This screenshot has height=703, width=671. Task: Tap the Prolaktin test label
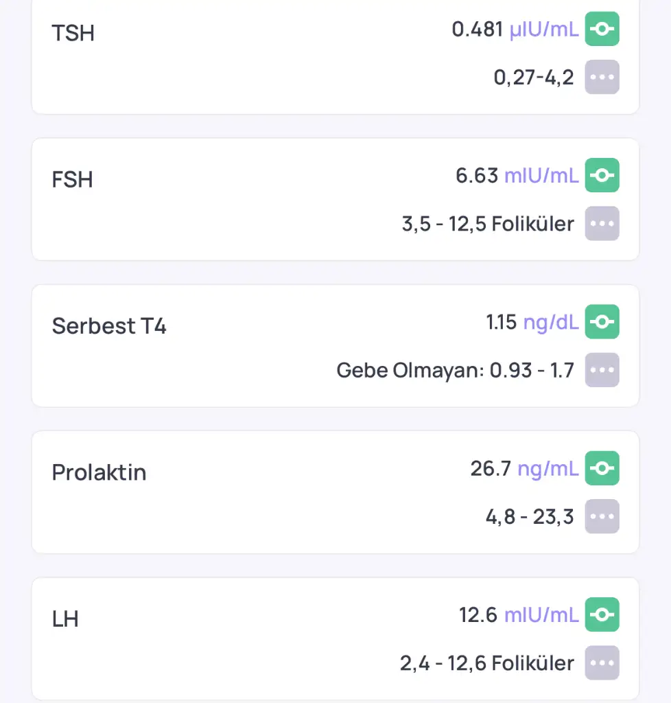(x=99, y=472)
